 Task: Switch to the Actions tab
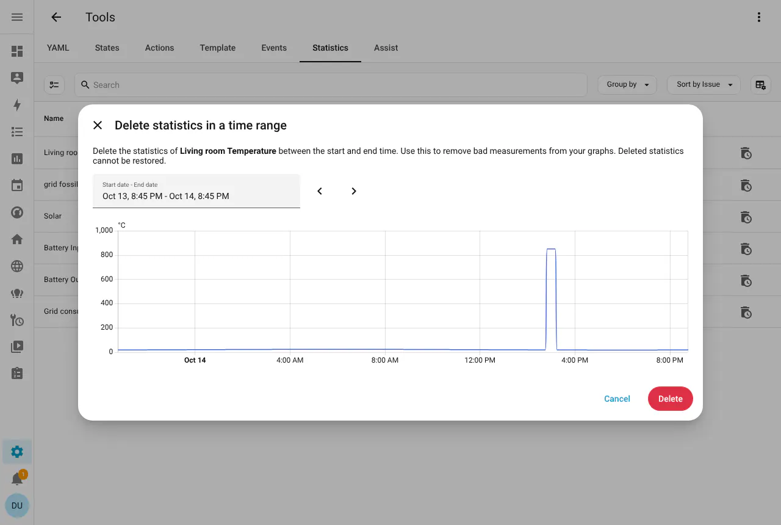[159, 48]
